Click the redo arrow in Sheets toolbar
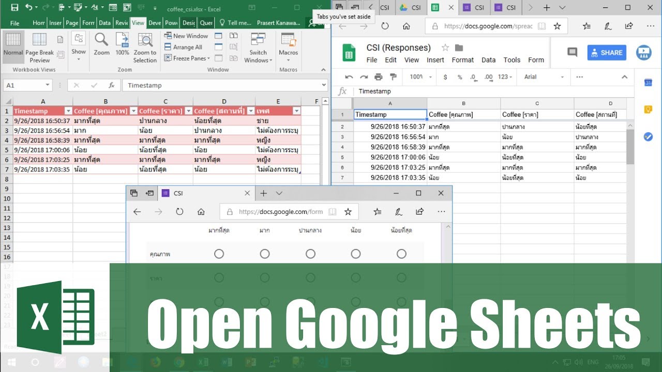 point(364,77)
